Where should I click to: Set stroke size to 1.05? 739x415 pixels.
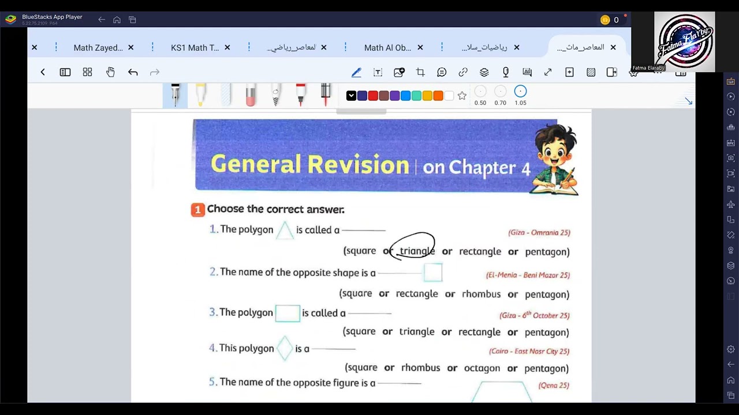520,95
